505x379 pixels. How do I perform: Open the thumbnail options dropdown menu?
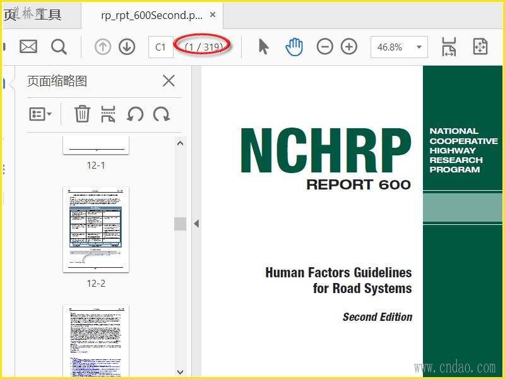[x=40, y=114]
